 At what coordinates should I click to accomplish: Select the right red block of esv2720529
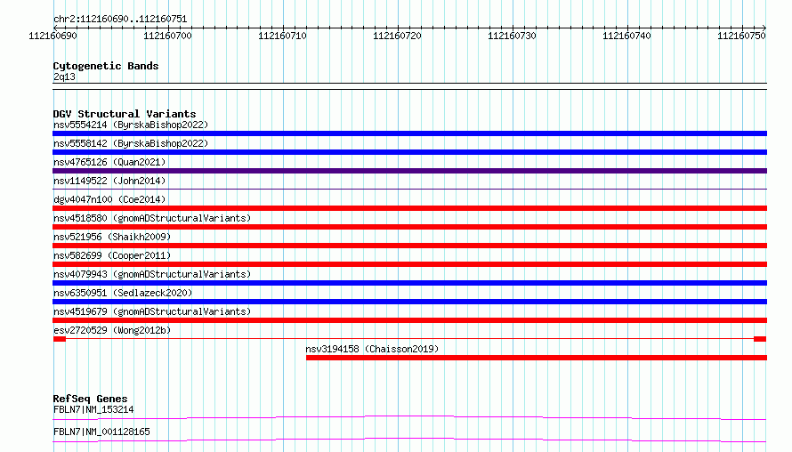pyautogui.click(x=760, y=339)
